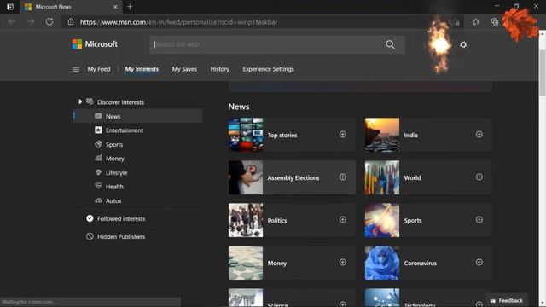Click the Top stories thumbnail
Screen dimensions: 546x307
click(x=246, y=135)
